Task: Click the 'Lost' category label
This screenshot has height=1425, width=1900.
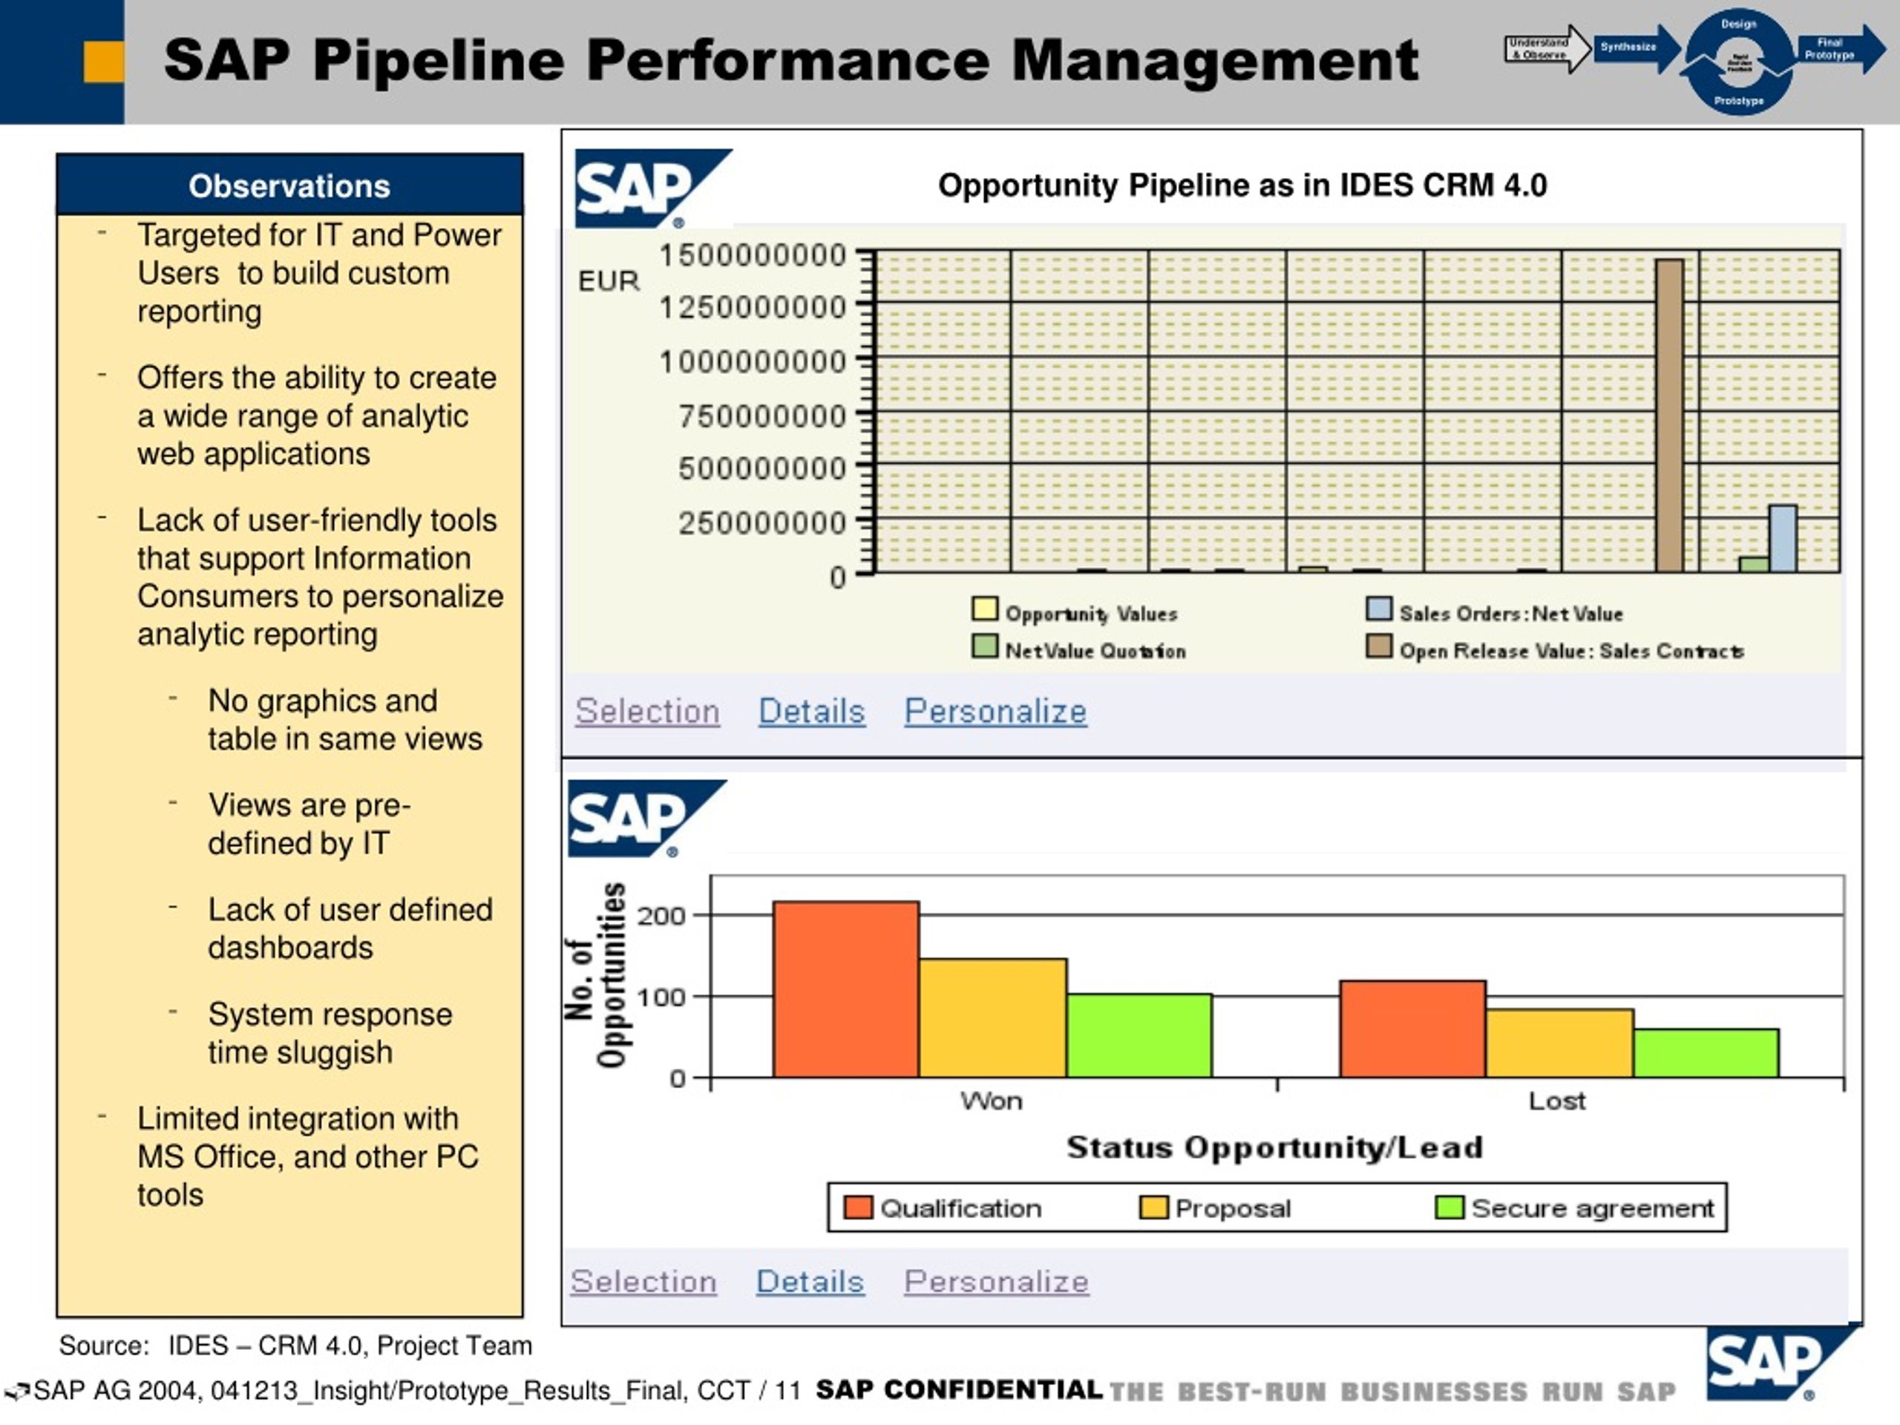Action: (1557, 1101)
